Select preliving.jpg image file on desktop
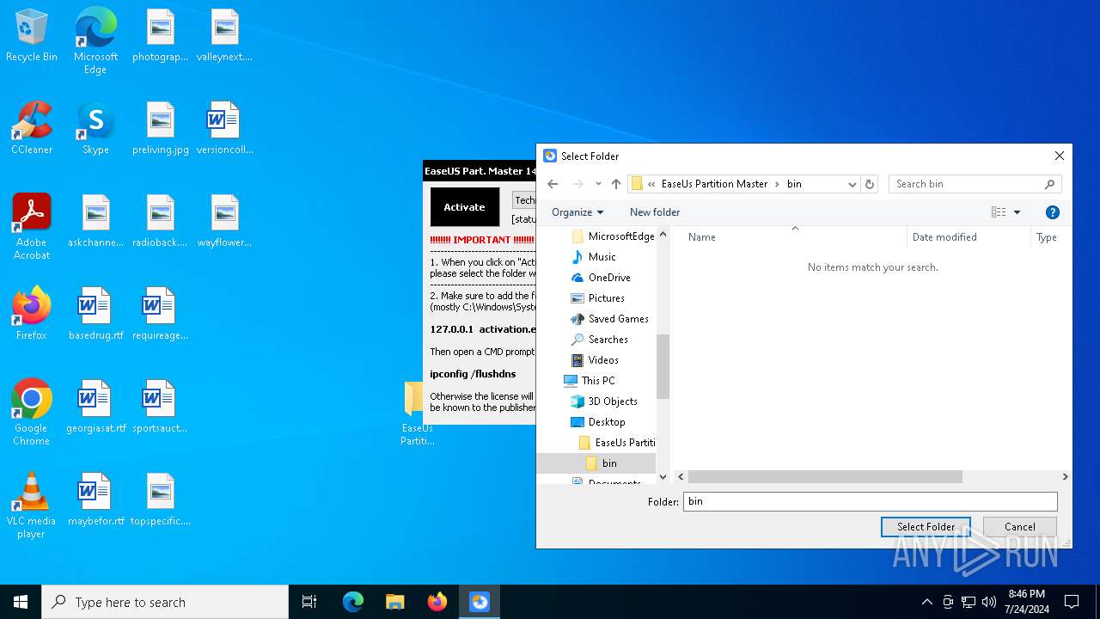Viewport: 1100px width, 619px height. pos(161,129)
